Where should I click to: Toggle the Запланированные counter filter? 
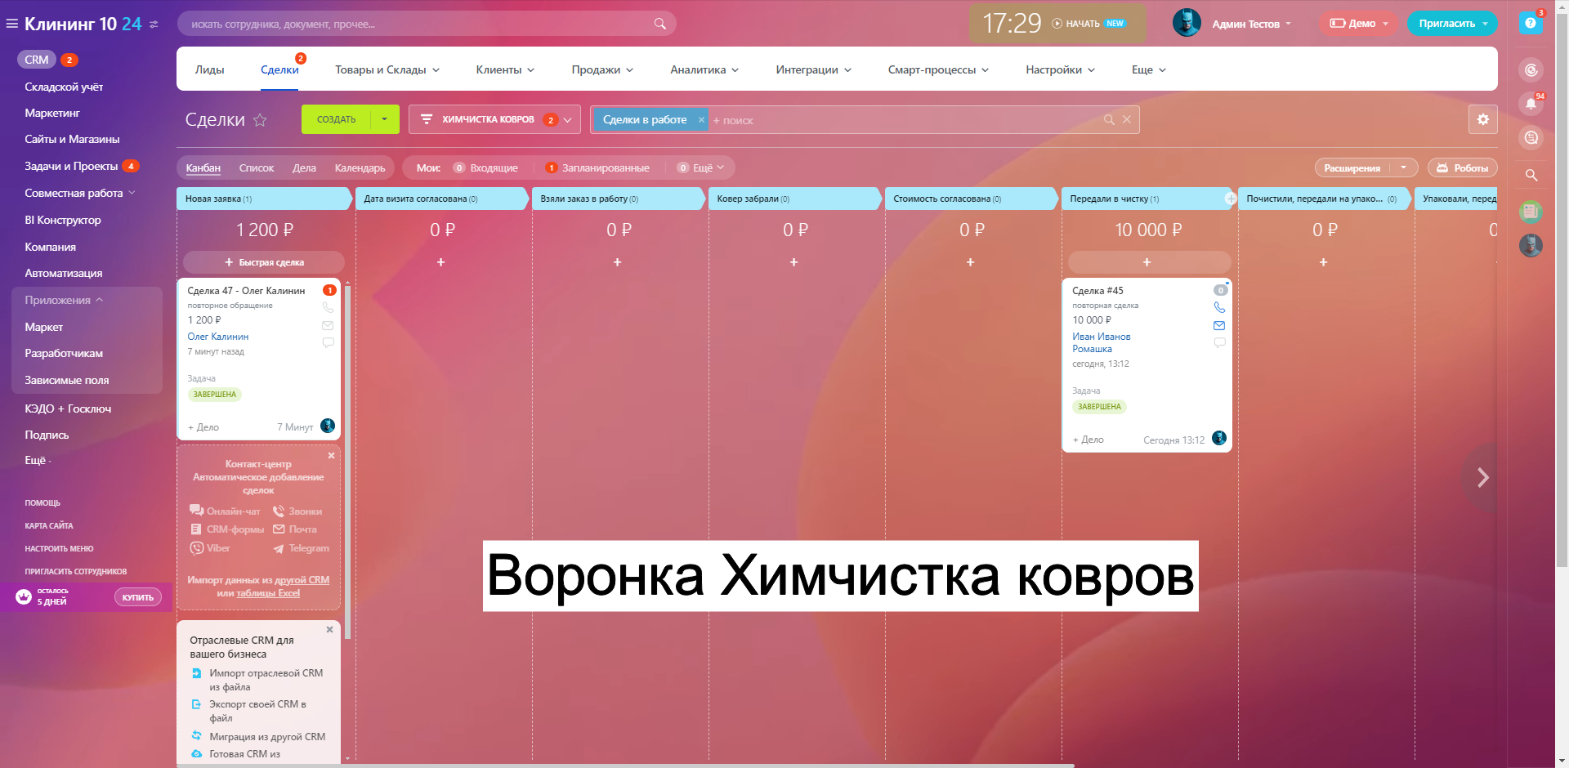597,168
